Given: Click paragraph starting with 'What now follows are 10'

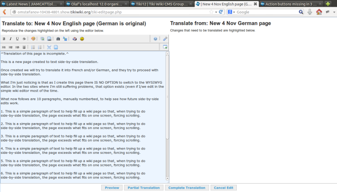Looking at the screenshot, I should coord(80,101).
